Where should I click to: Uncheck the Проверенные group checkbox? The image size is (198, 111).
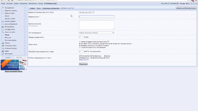click(x=91, y=56)
